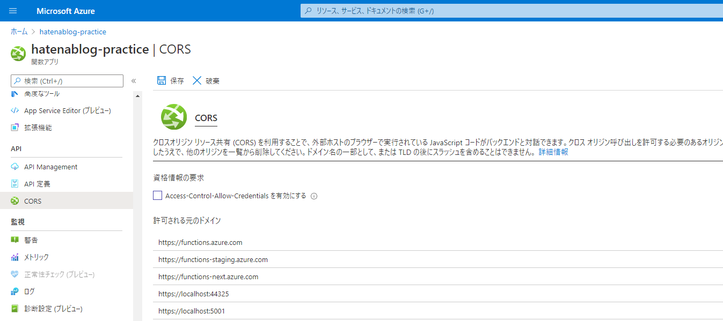Click the discard X icon

(x=197, y=80)
